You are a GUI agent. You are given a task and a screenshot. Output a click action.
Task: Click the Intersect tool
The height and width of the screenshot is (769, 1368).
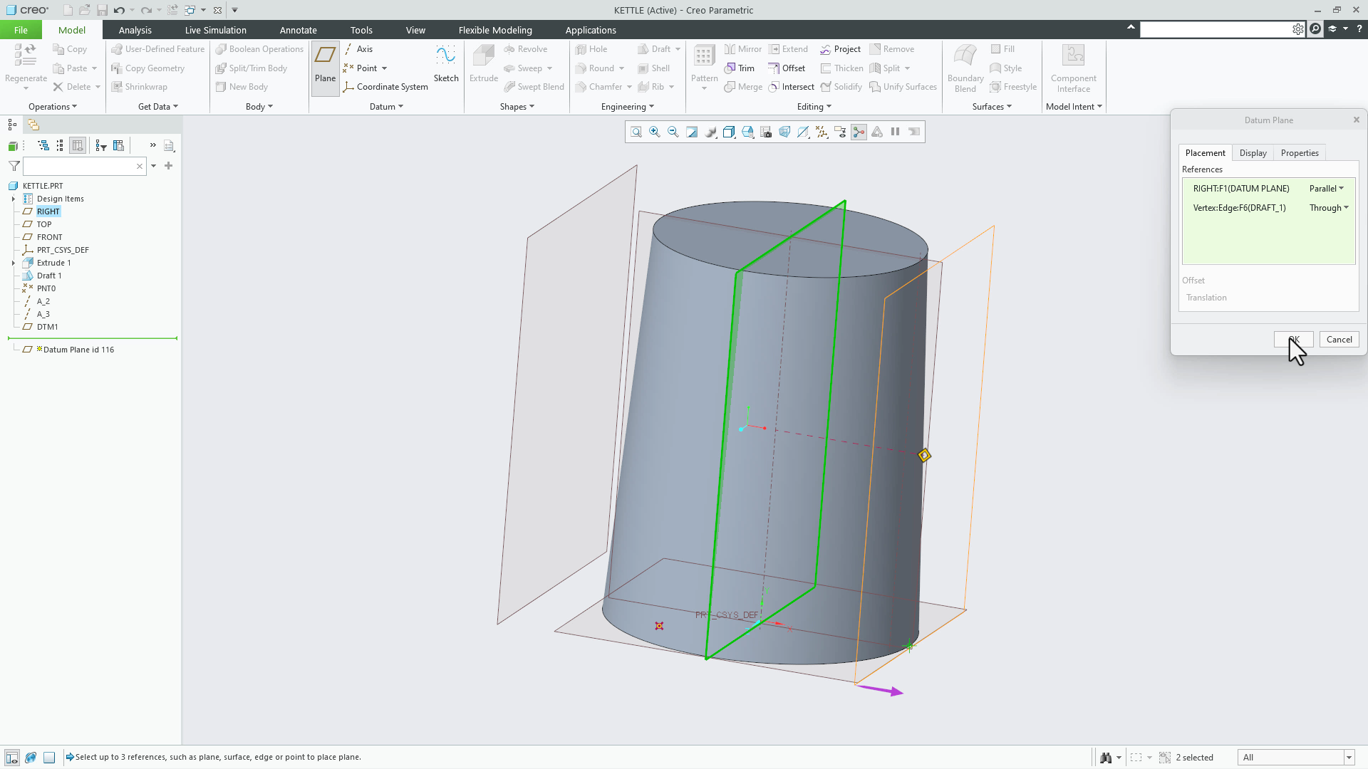click(x=791, y=87)
